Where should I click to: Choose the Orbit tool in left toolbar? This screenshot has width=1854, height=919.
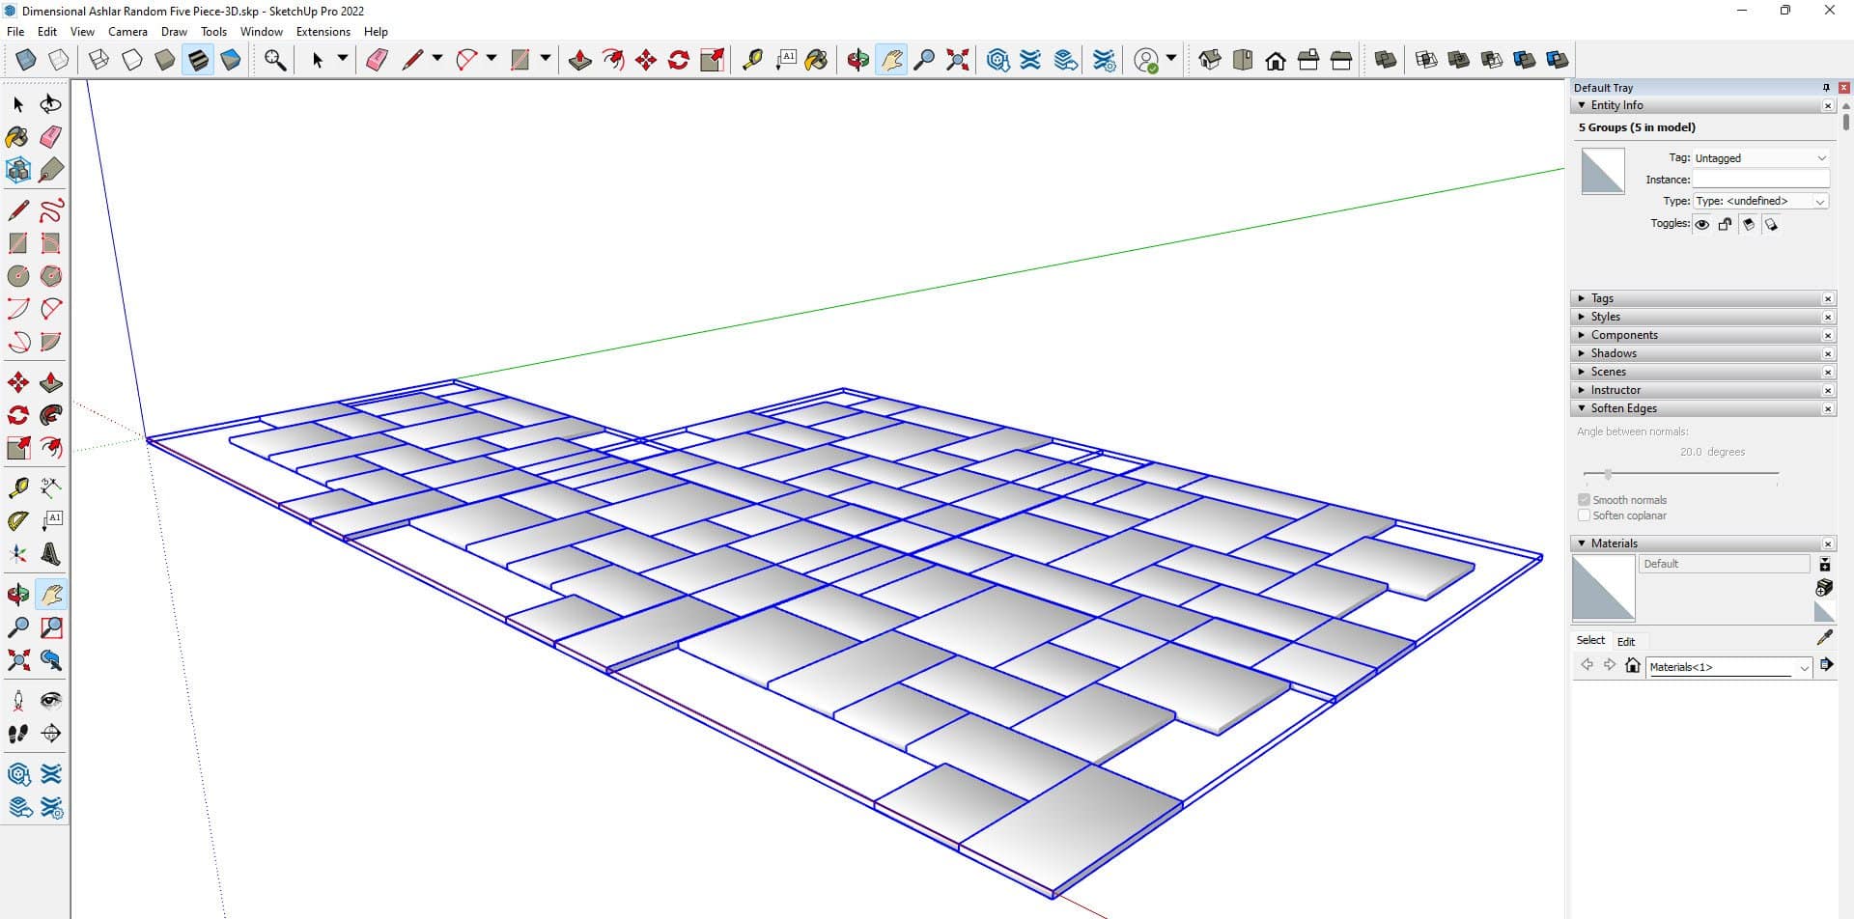pyautogui.click(x=17, y=594)
